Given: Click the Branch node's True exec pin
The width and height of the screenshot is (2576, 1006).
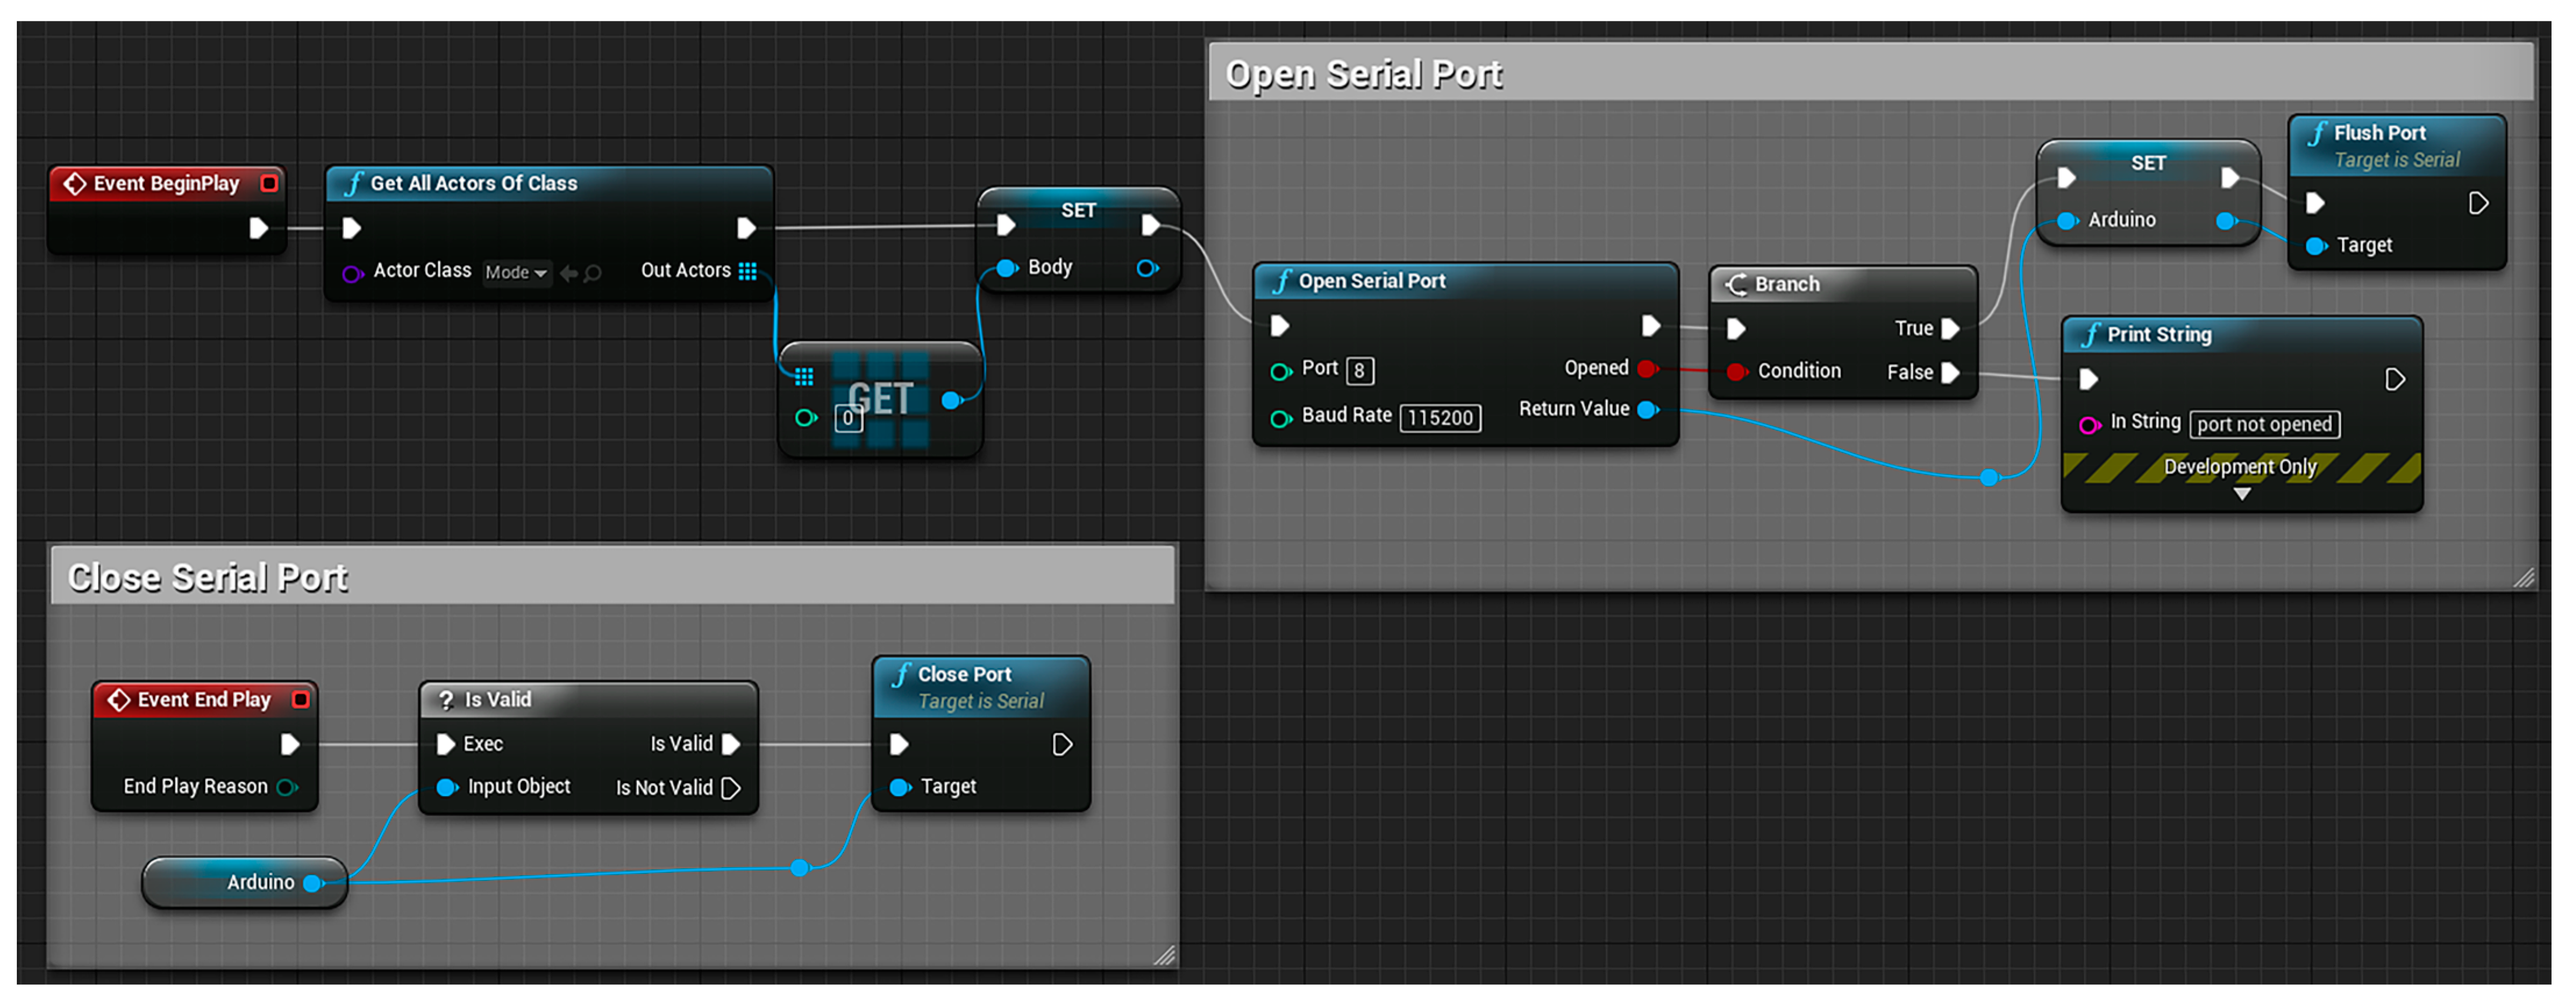Looking at the screenshot, I should point(1949,328).
